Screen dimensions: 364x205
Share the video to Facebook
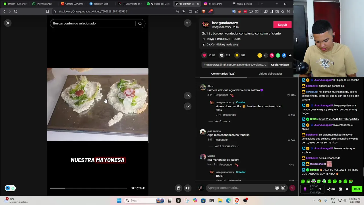pyautogui.click(x=284, y=56)
